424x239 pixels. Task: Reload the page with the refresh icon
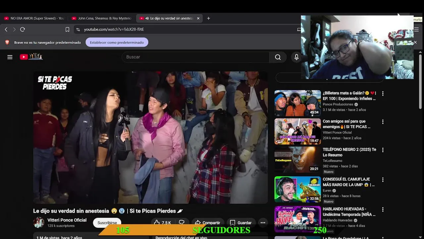click(x=23, y=30)
